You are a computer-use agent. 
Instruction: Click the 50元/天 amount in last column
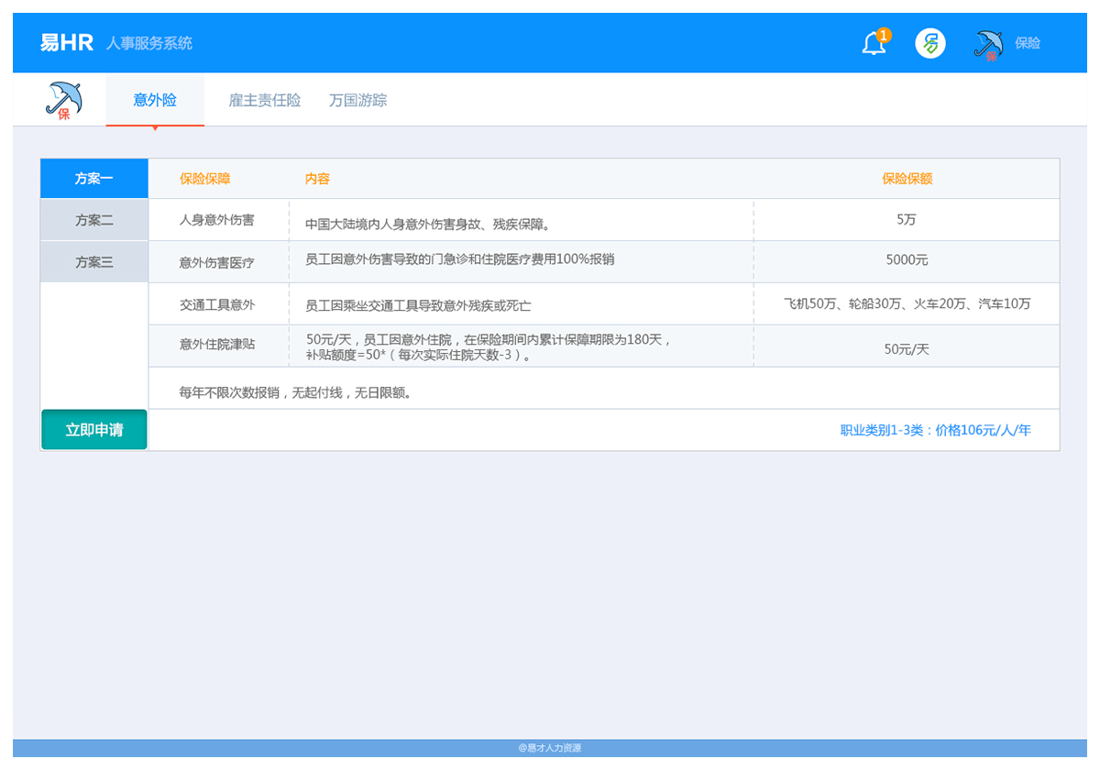point(907,349)
